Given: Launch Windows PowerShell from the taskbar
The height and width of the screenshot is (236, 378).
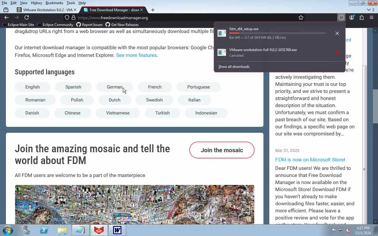Looking at the screenshot, I should [44, 230].
